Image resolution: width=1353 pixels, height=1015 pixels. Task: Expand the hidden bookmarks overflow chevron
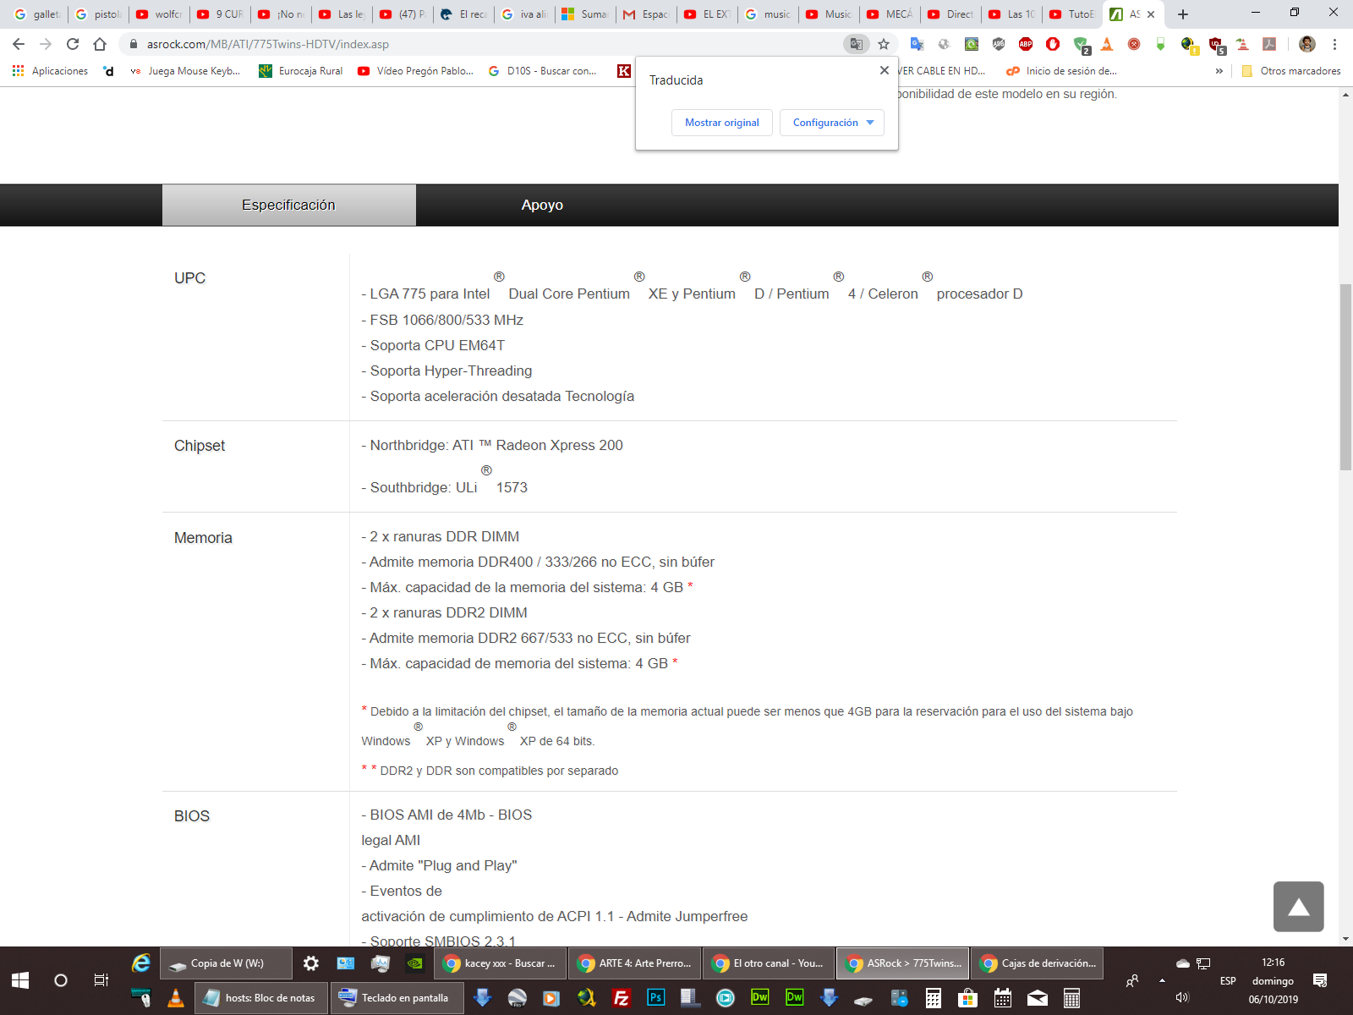coord(1219,71)
